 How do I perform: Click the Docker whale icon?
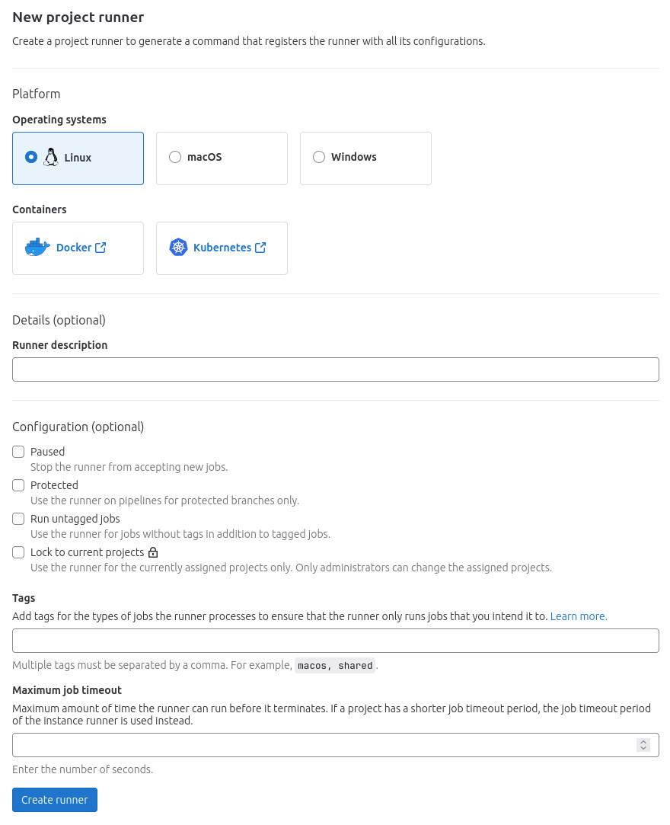(x=37, y=246)
